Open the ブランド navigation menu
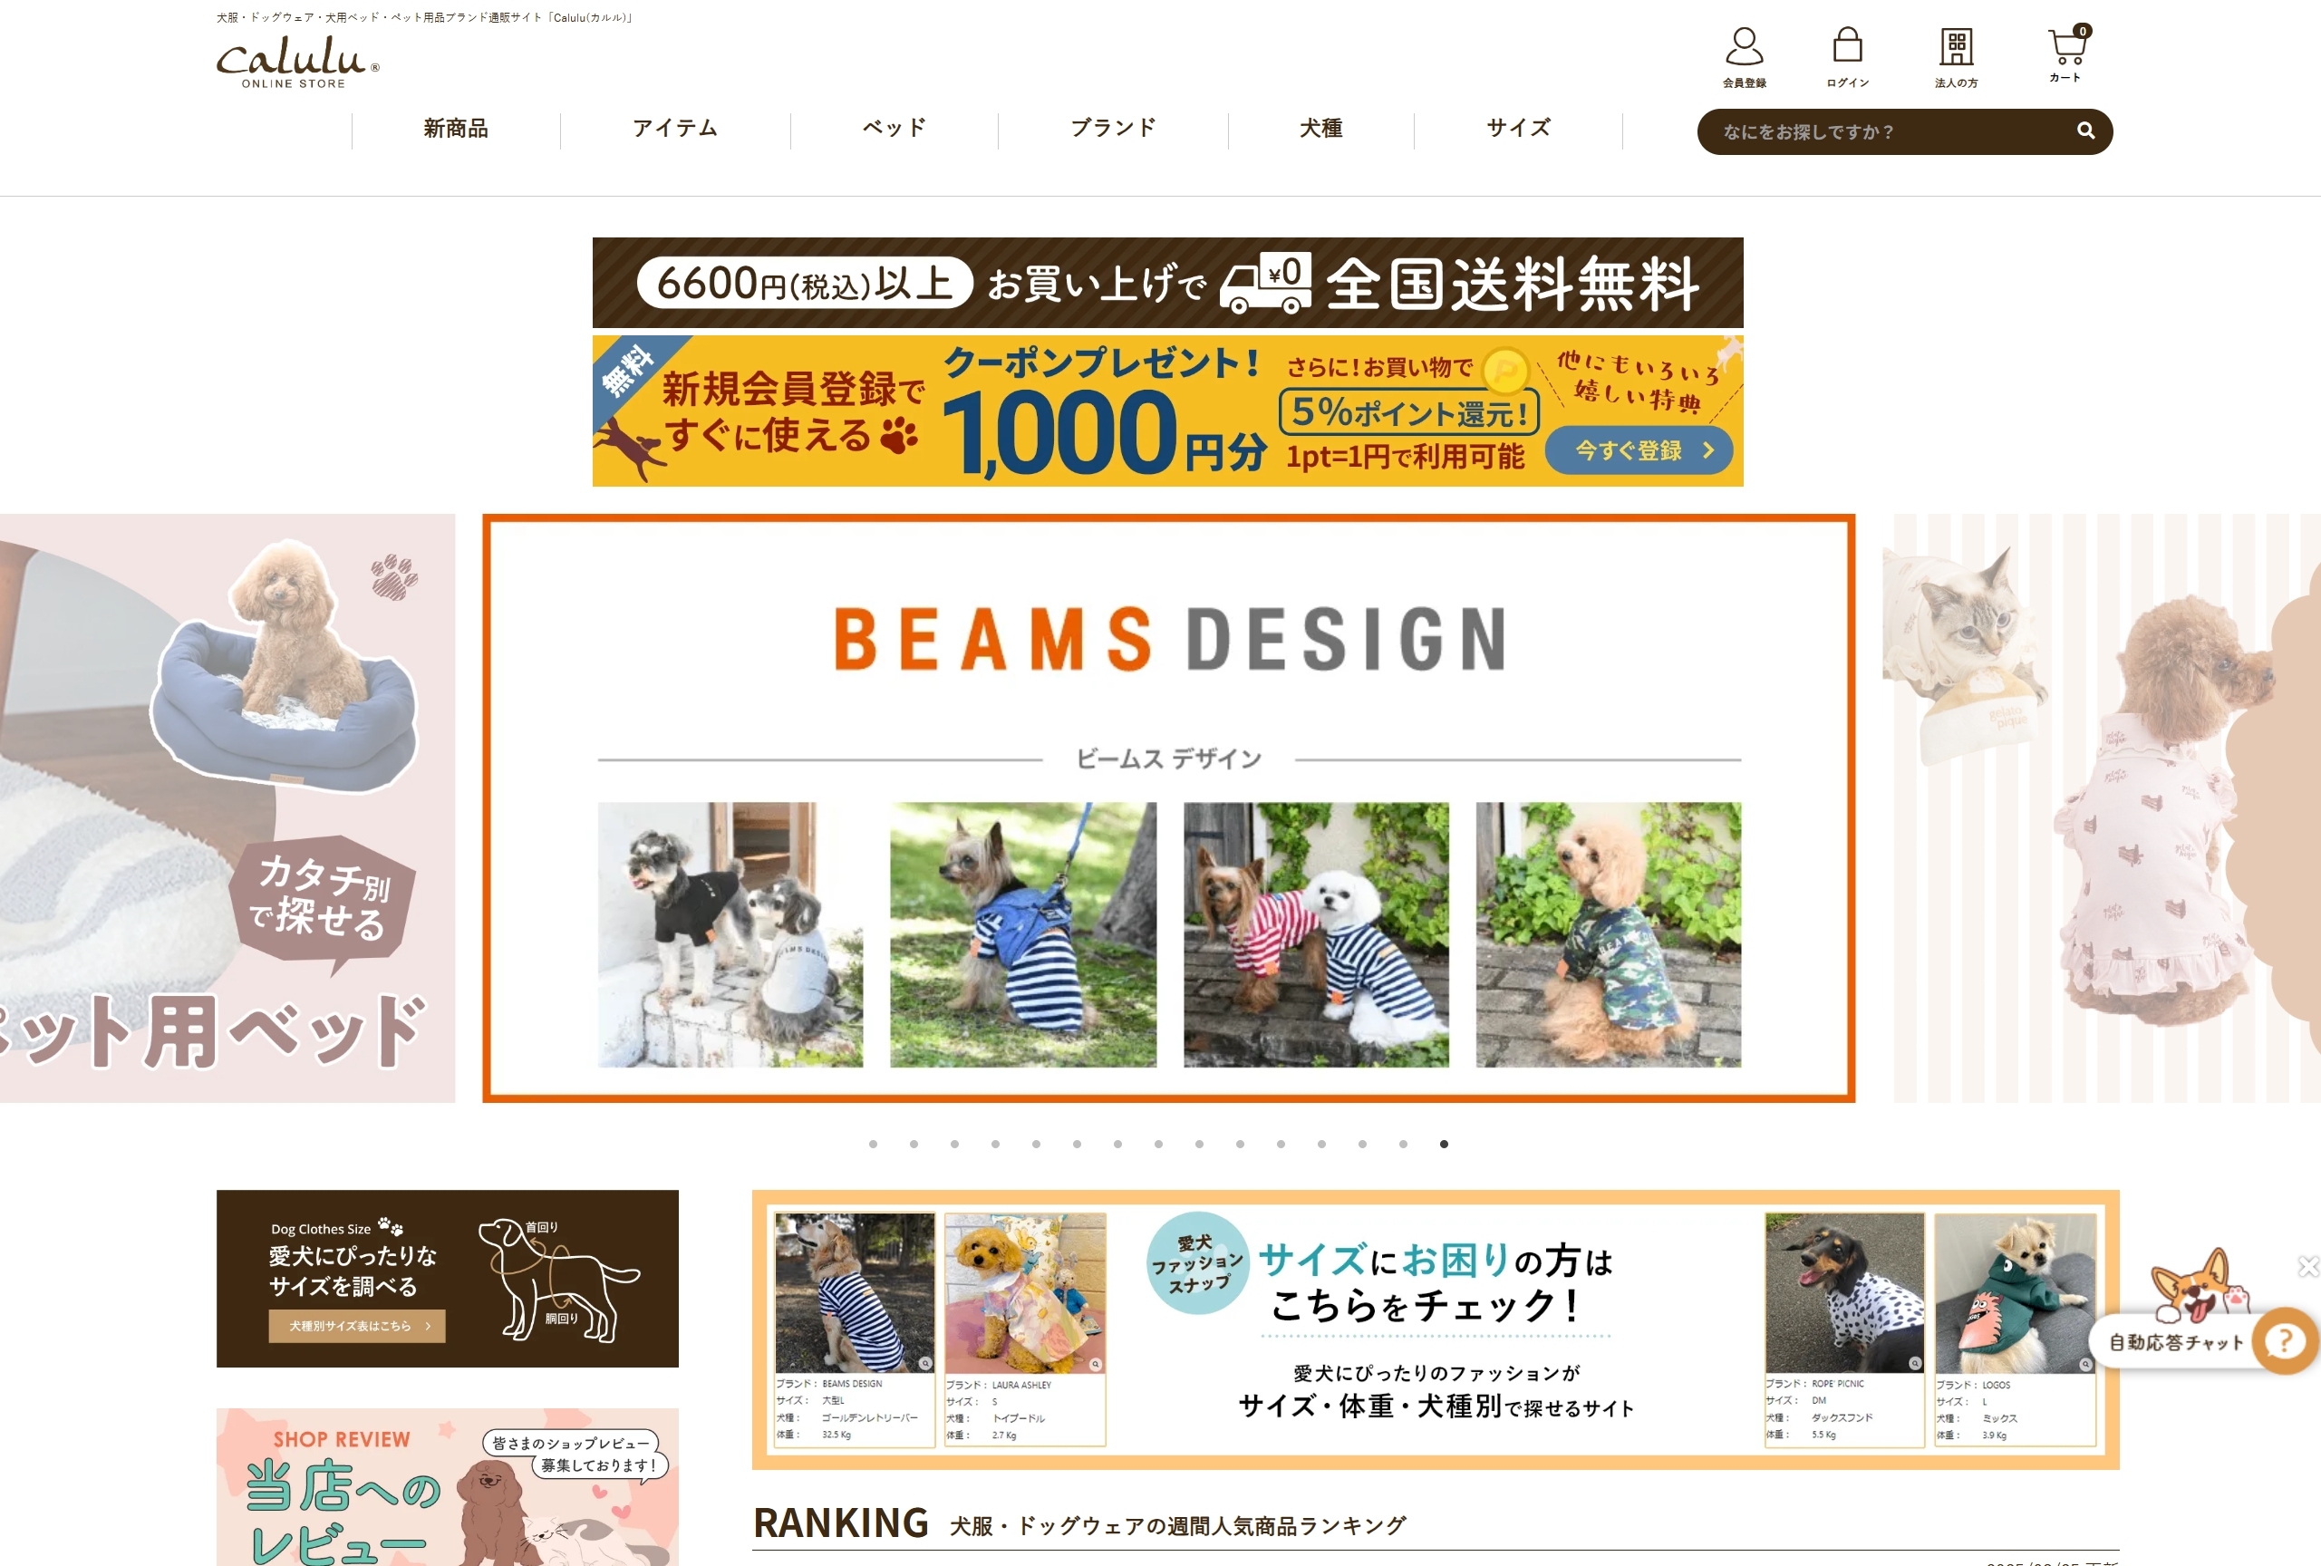 (x=1113, y=128)
